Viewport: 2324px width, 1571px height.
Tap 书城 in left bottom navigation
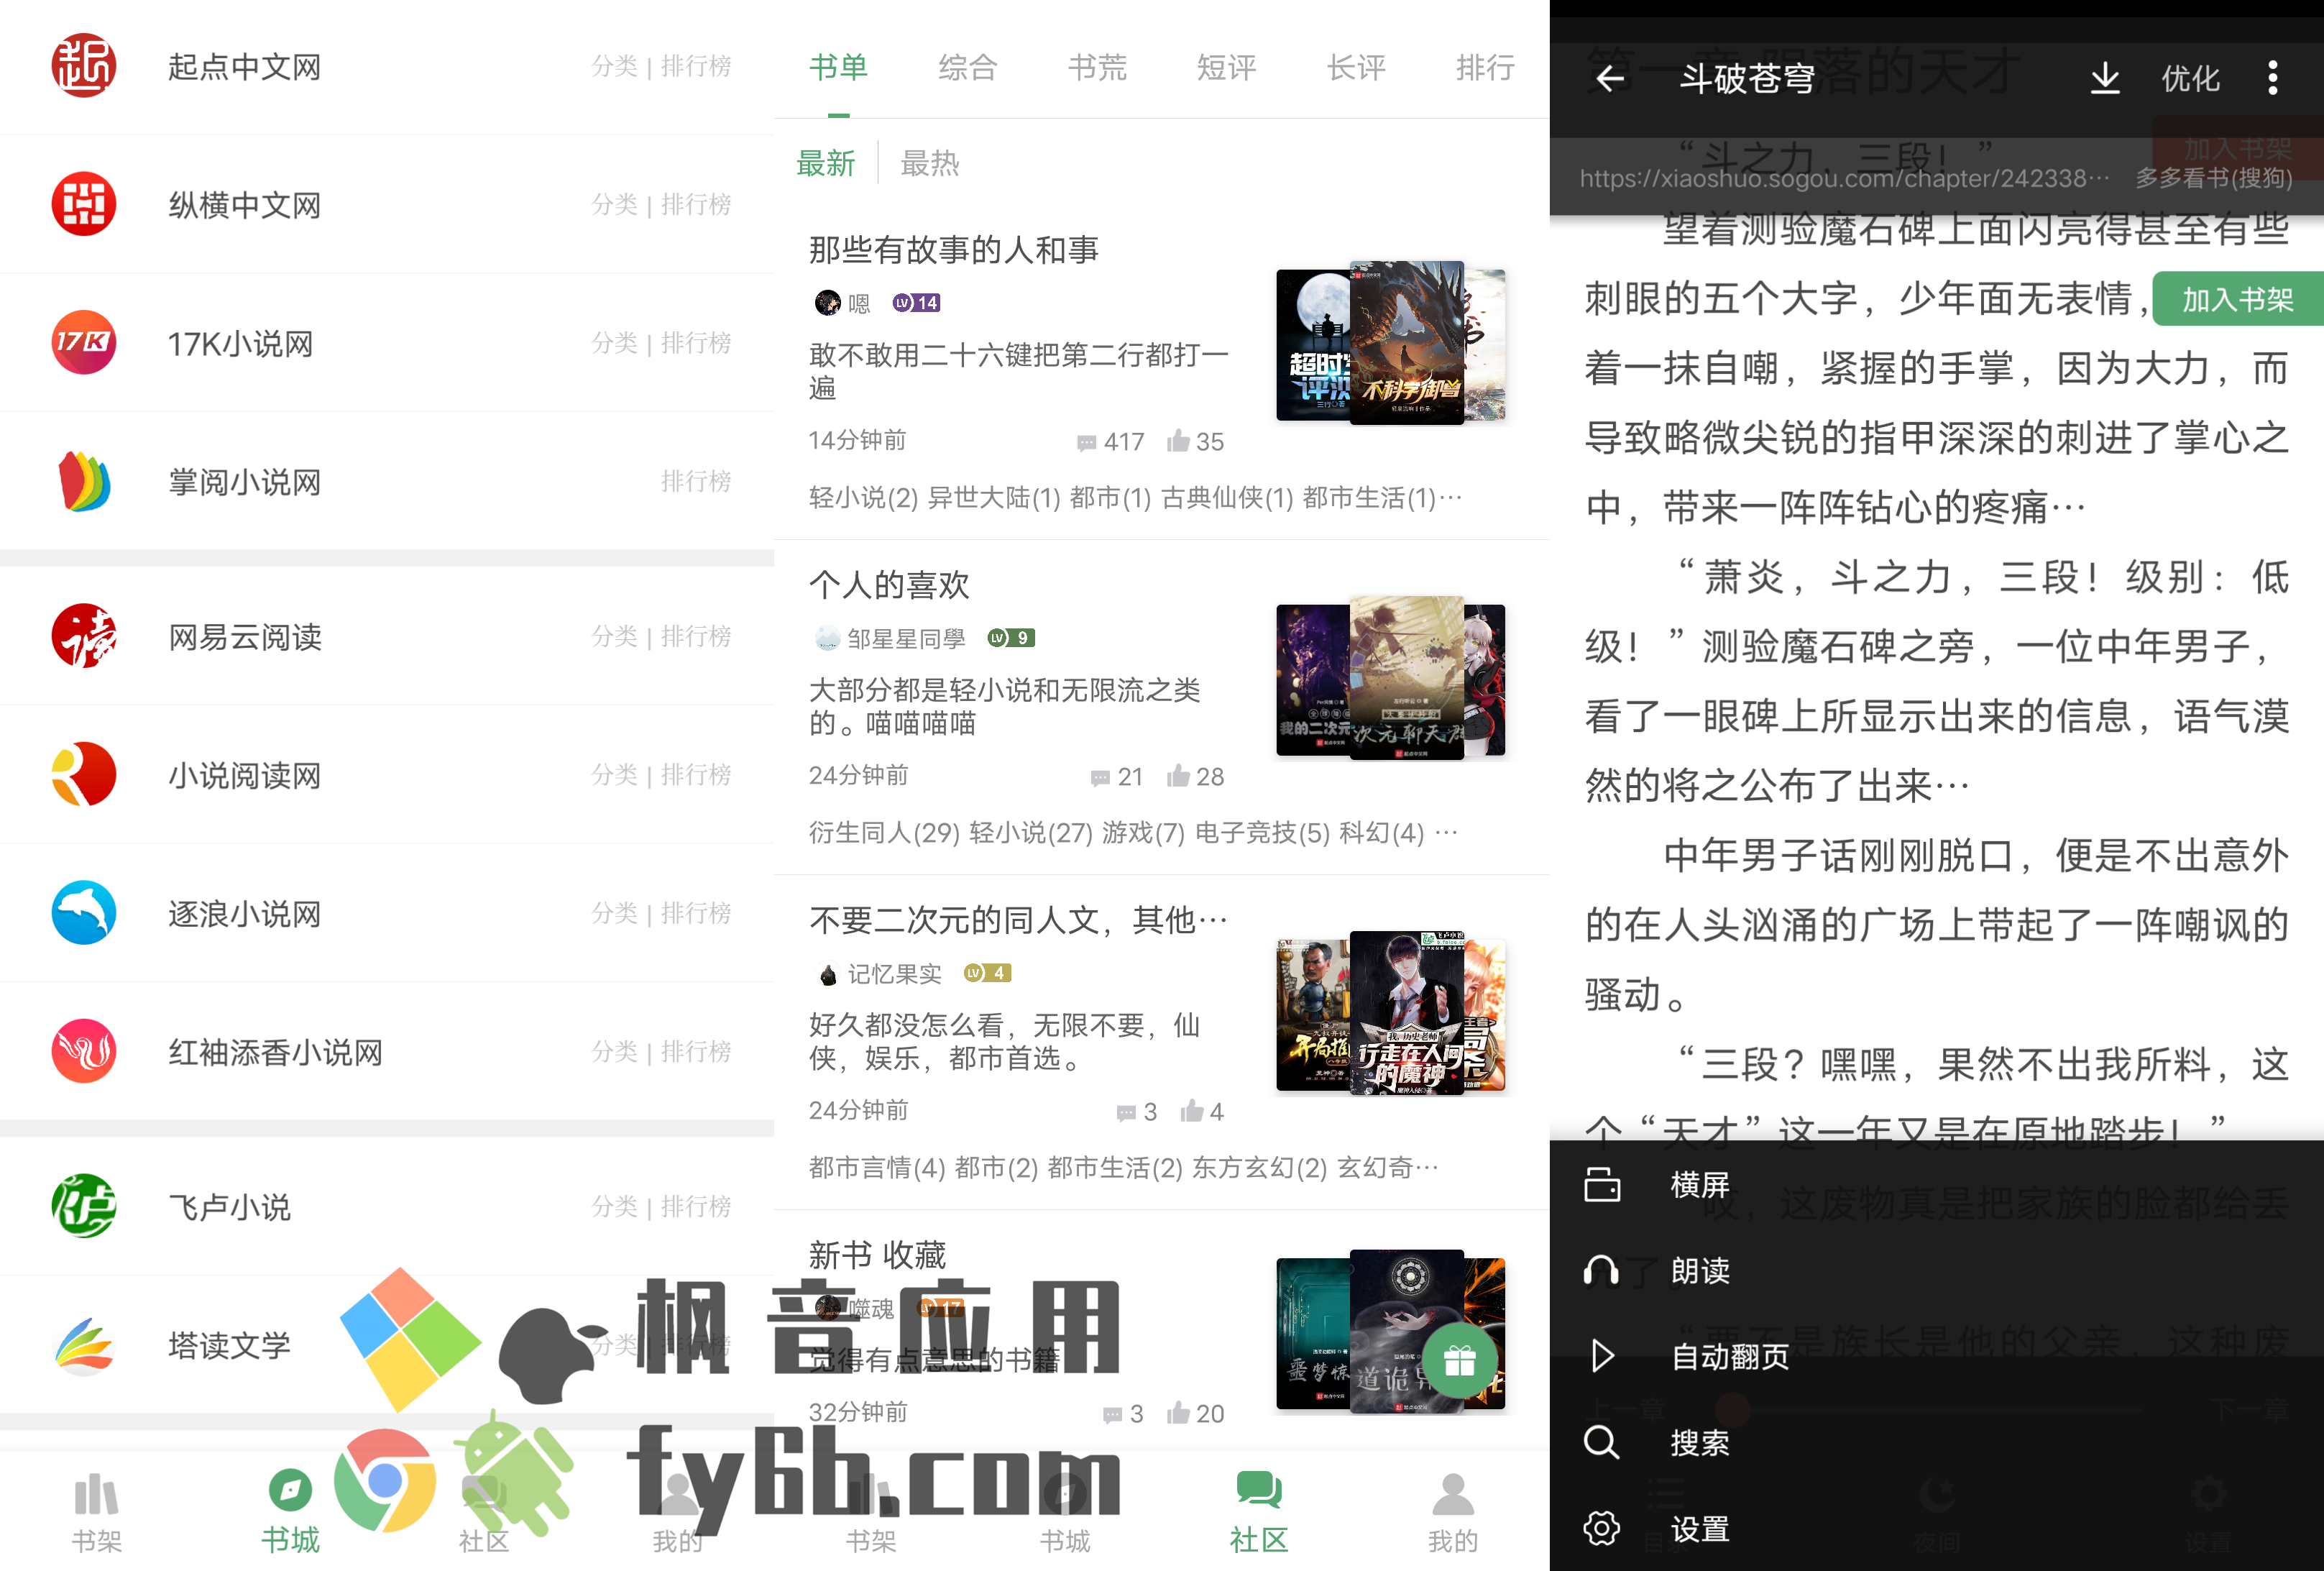click(x=290, y=1512)
